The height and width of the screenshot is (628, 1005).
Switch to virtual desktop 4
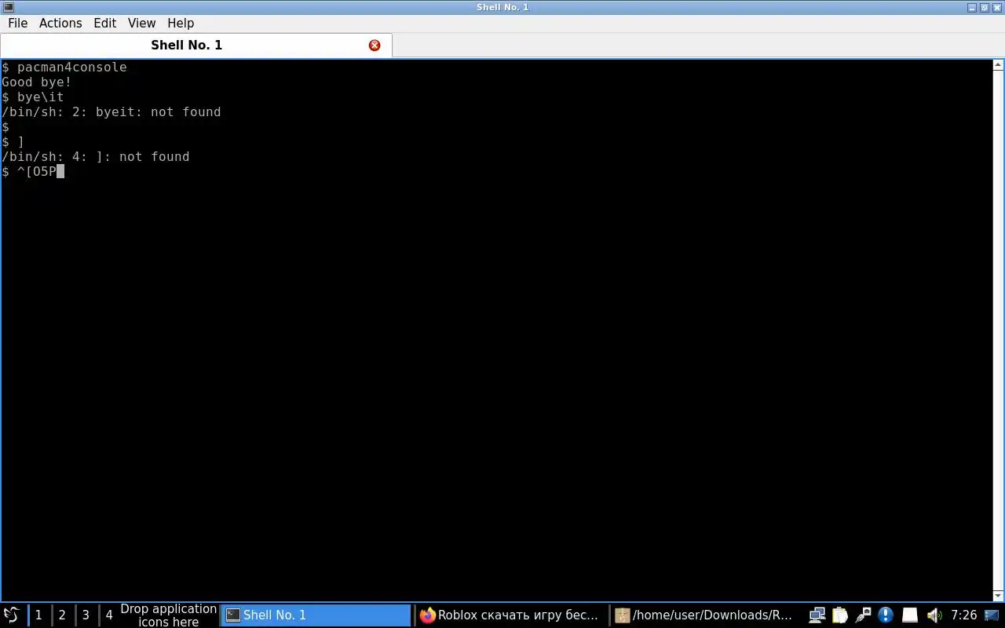(x=109, y=615)
